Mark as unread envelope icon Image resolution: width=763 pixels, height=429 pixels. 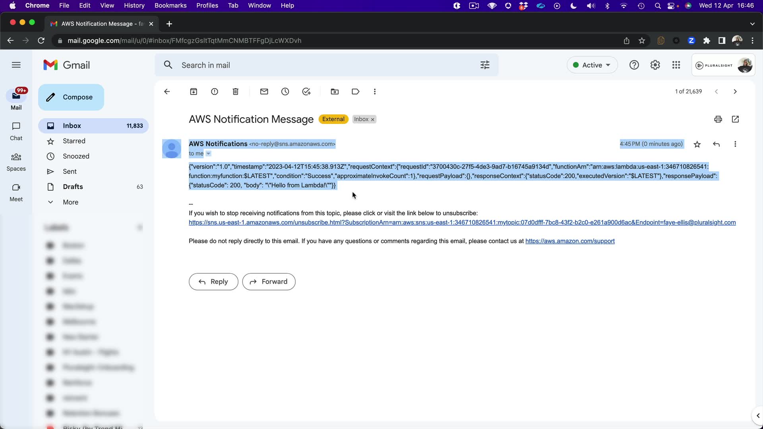[264, 92]
